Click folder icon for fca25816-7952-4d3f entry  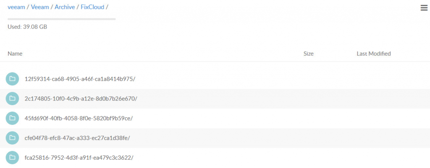click(12, 158)
